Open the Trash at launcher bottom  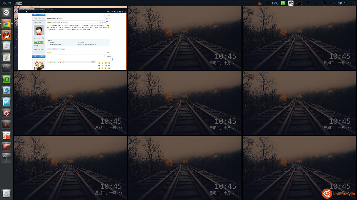6,193
